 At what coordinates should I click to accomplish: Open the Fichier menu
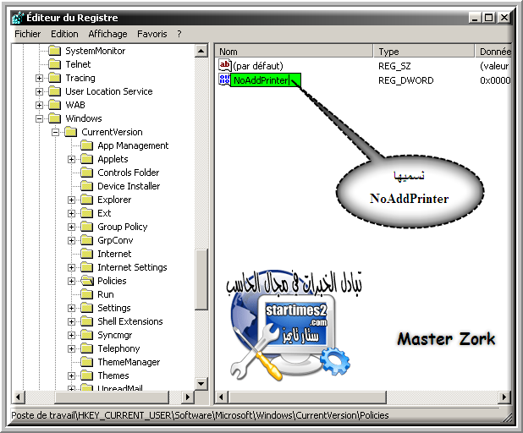(28, 34)
